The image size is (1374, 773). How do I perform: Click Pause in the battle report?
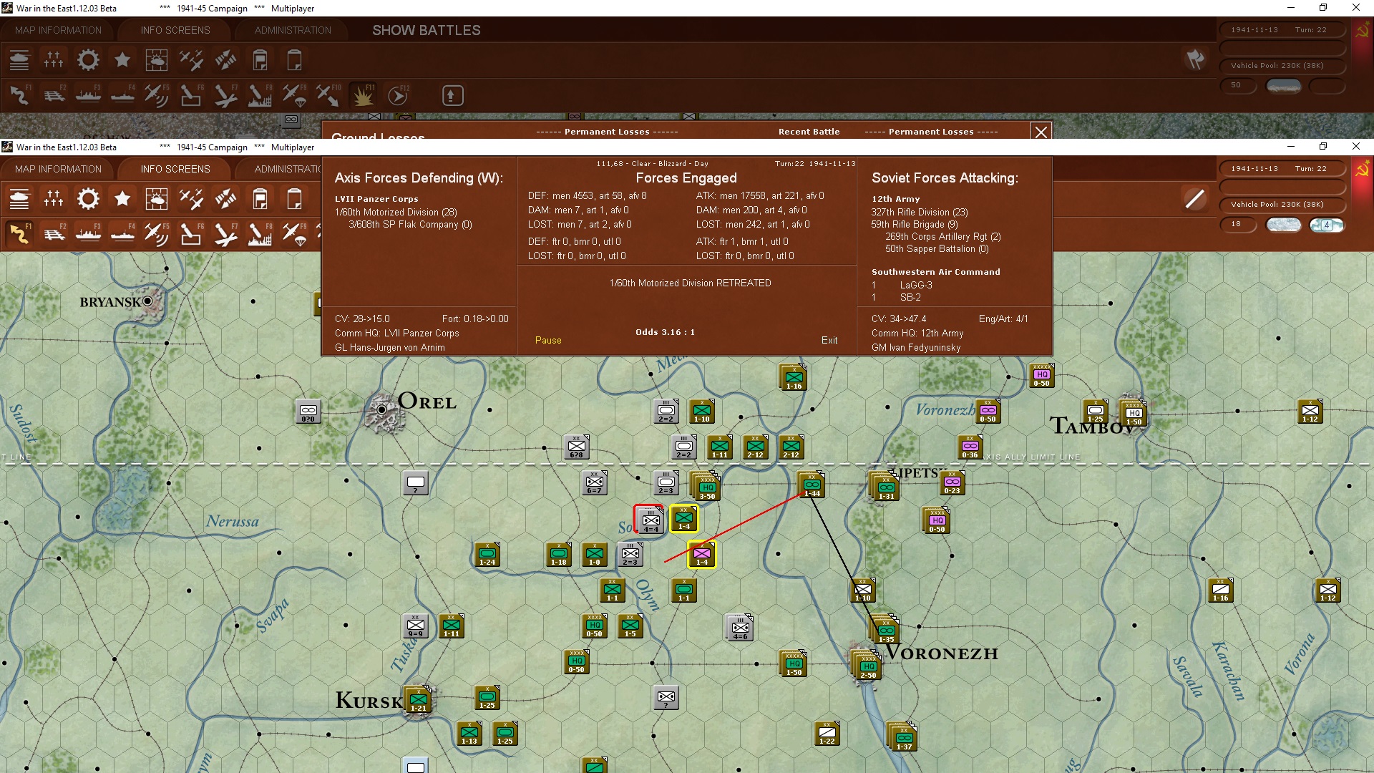coord(548,341)
